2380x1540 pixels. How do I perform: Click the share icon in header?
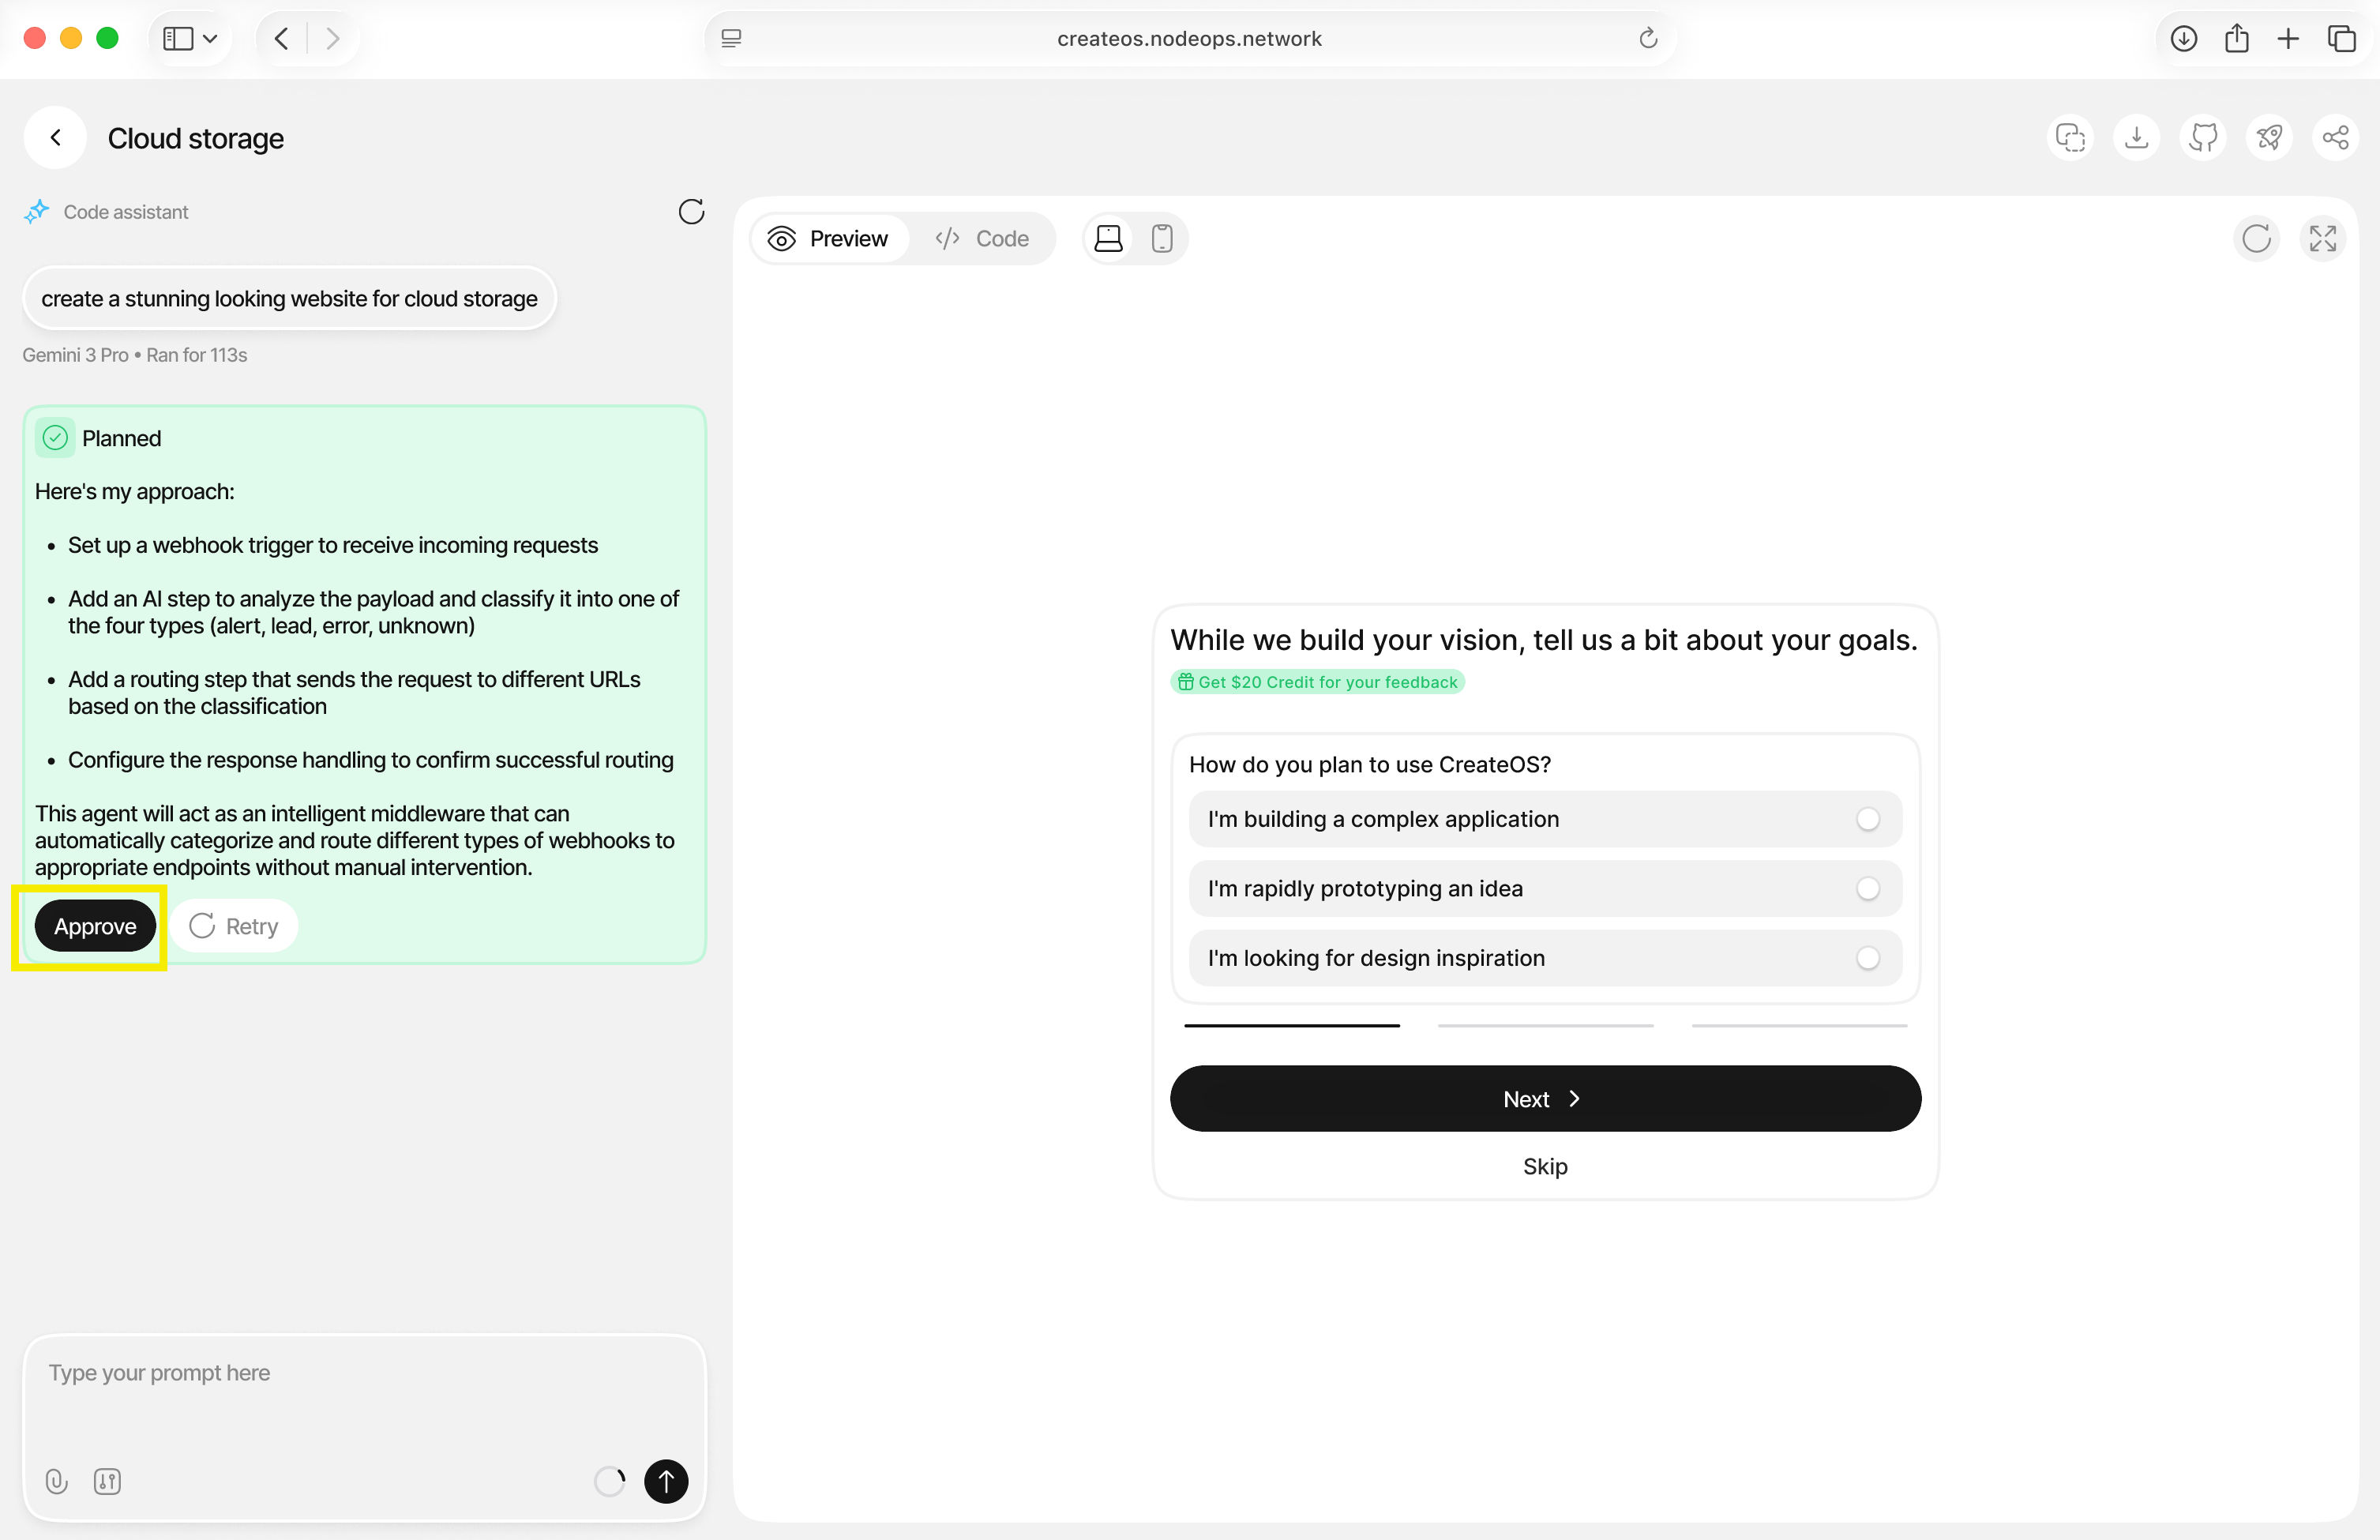pos(2335,137)
